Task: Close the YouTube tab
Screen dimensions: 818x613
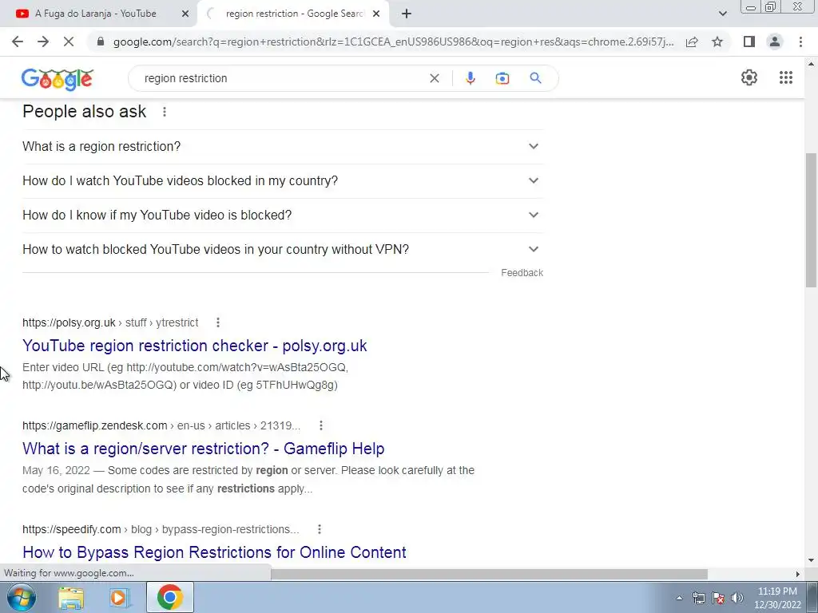Action: point(185,14)
